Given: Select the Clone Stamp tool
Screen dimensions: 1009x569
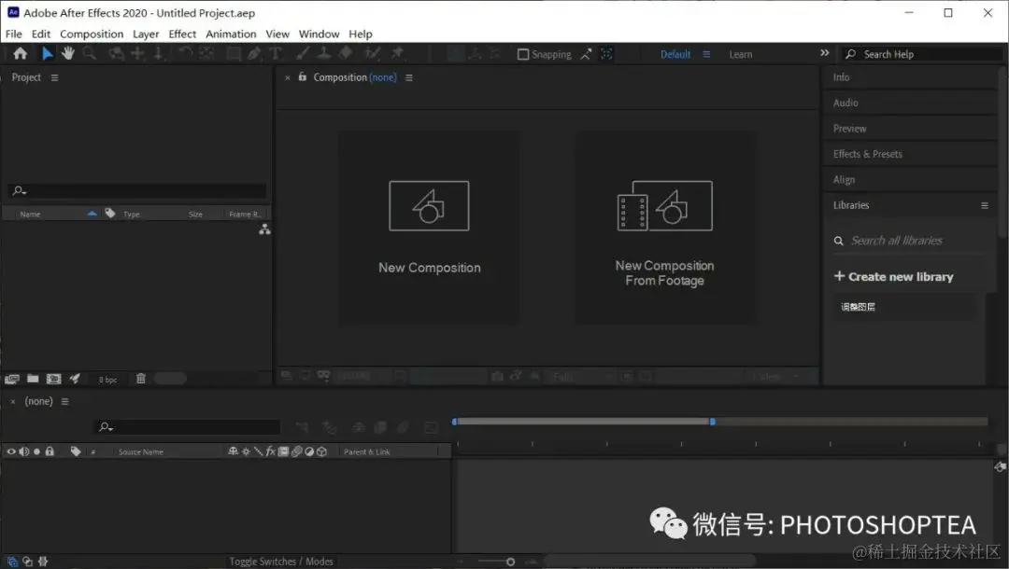Looking at the screenshot, I should (324, 53).
